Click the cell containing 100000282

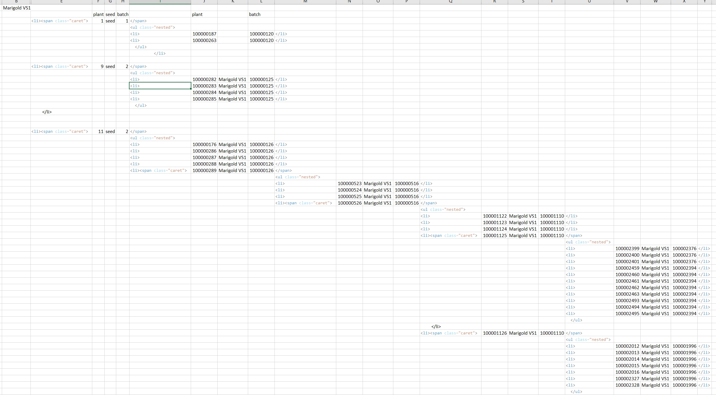[x=204, y=80]
